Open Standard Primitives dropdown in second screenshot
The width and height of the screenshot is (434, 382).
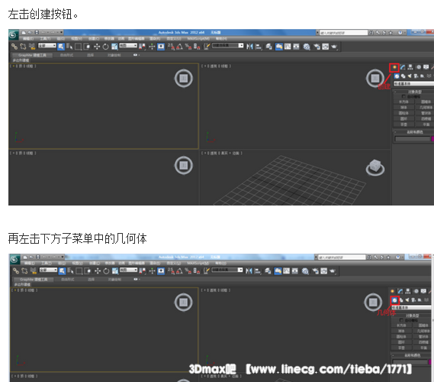411,307
